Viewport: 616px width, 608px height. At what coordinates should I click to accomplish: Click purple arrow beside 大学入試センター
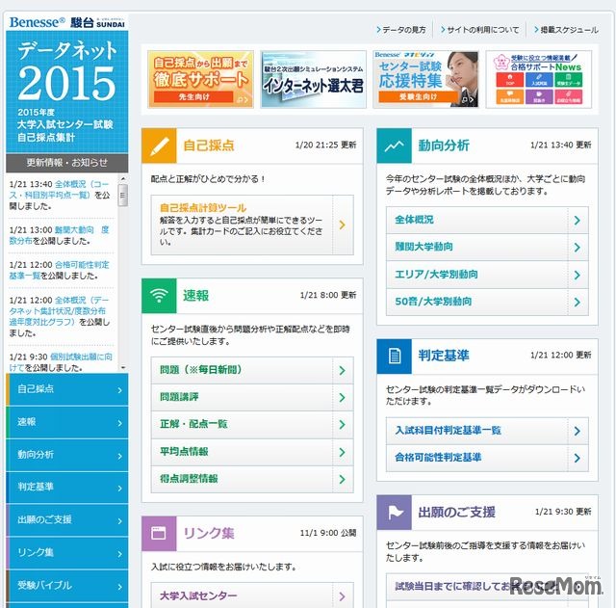pos(343,596)
